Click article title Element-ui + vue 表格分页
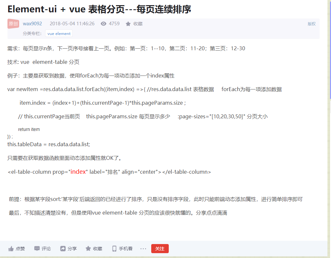The height and width of the screenshot is (258, 331). point(99,9)
